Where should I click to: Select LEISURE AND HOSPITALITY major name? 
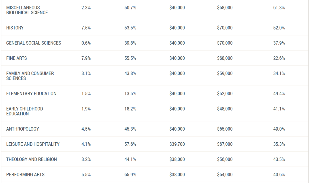click(x=33, y=144)
